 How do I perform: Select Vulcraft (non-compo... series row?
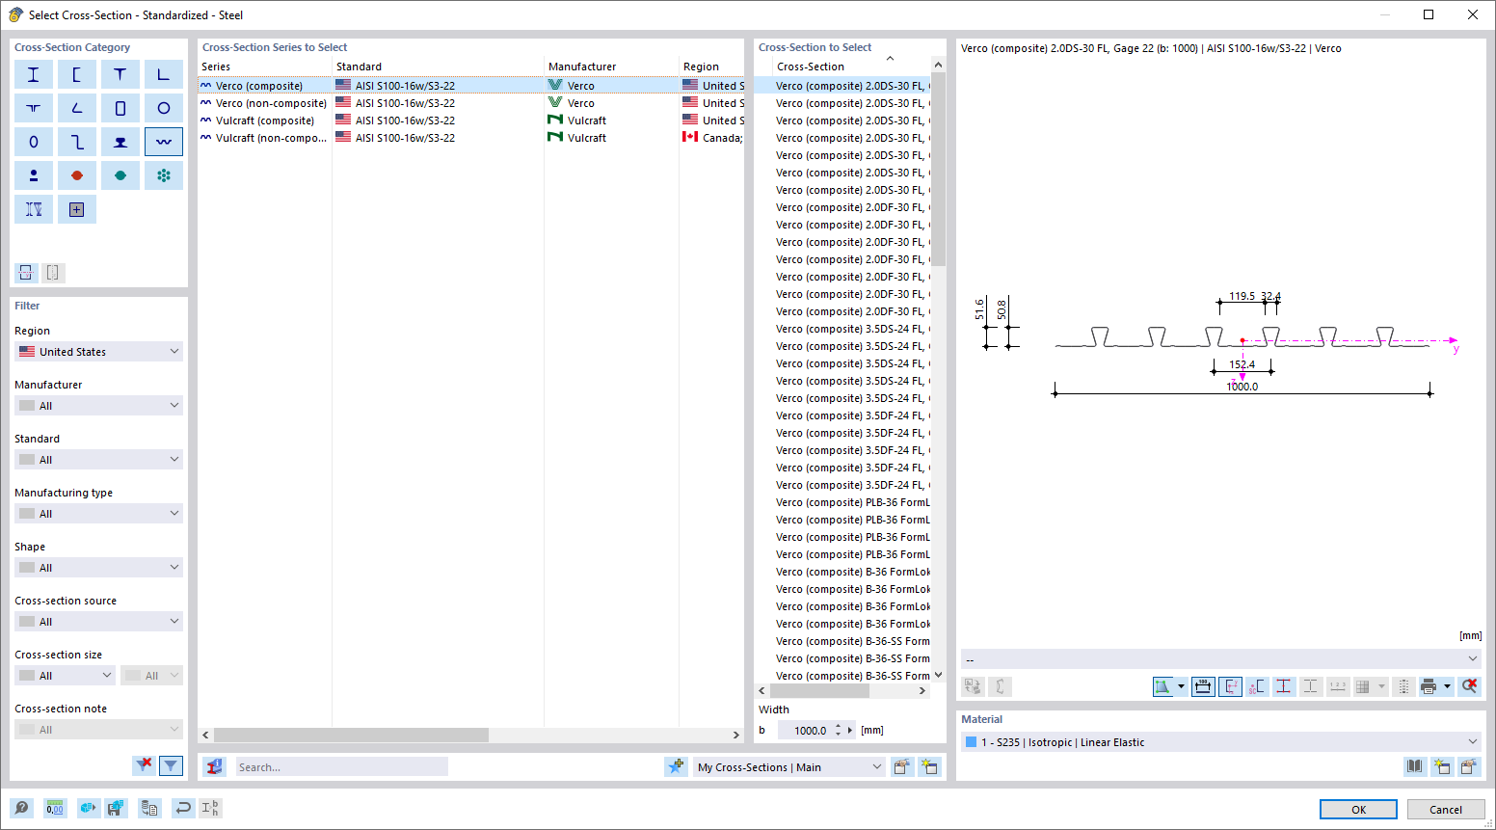click(x=470, y=138)
